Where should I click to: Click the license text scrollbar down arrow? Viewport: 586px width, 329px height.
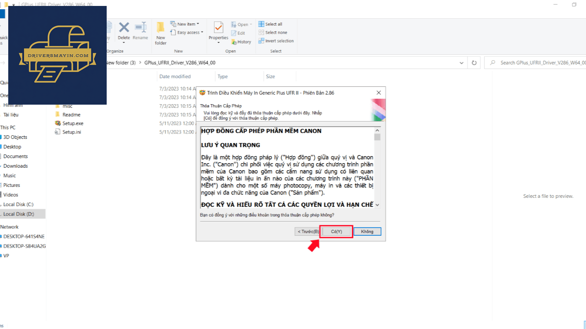(x=377, y=205)
